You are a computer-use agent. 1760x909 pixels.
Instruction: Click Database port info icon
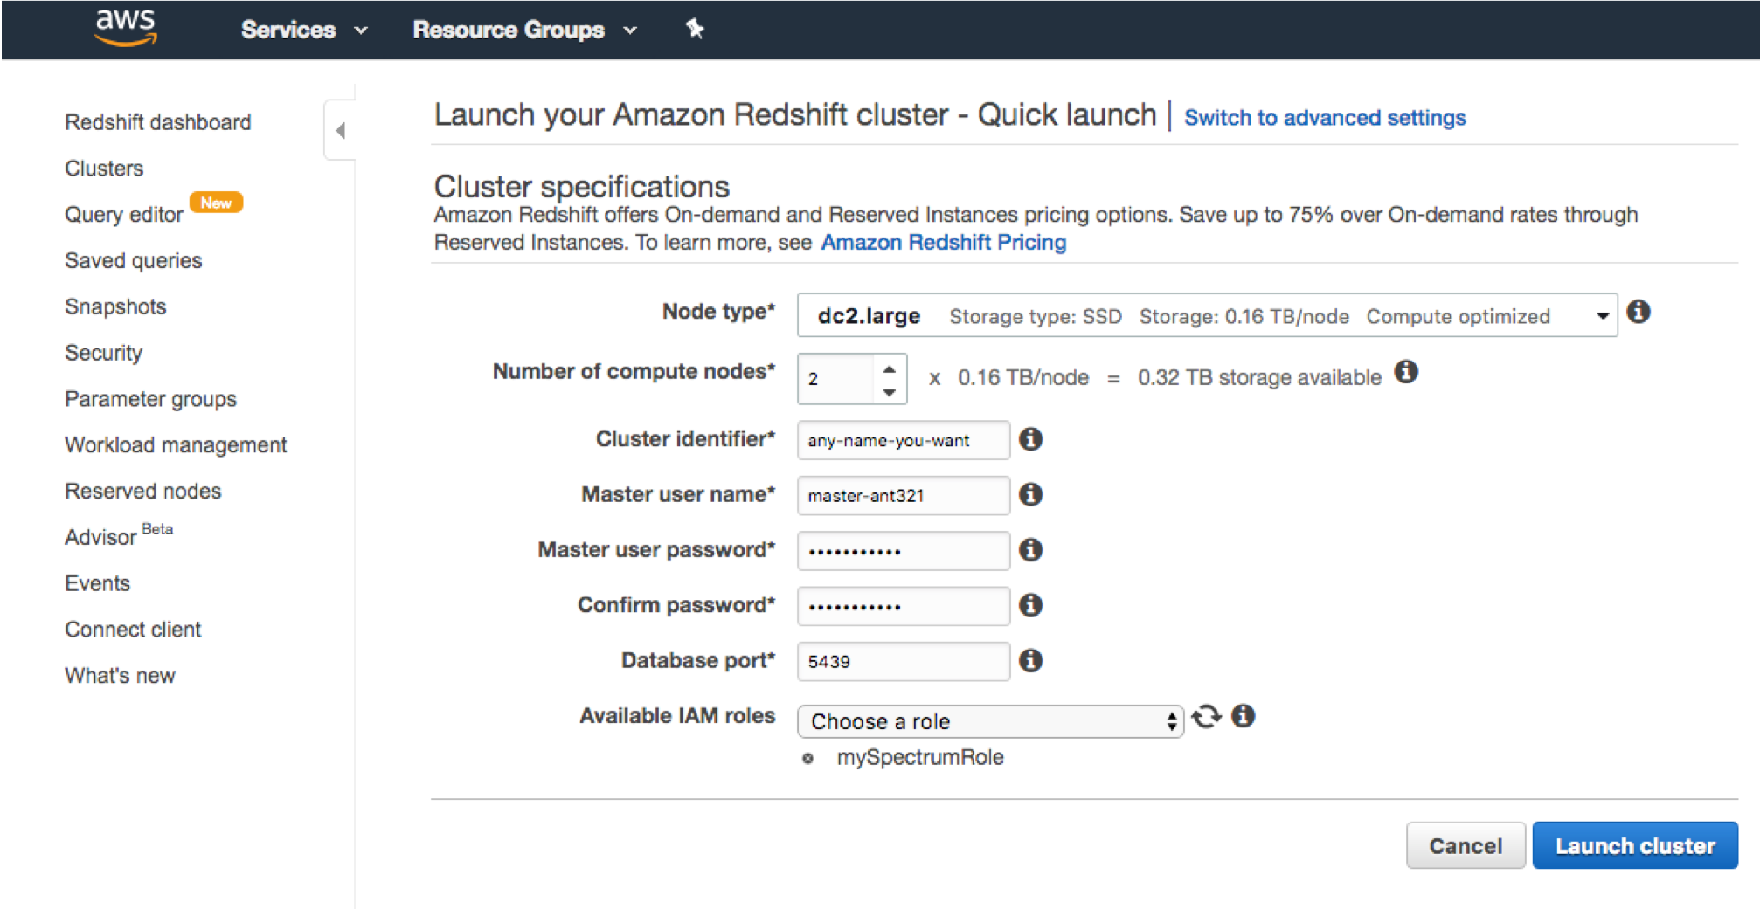point(1031,660)
